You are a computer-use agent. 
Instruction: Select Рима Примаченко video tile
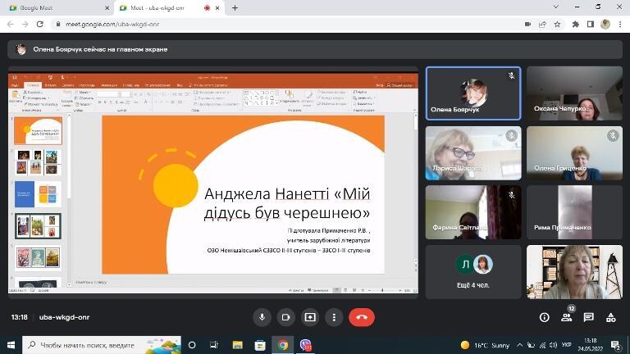pyautogui.click(x=574, y=212)
